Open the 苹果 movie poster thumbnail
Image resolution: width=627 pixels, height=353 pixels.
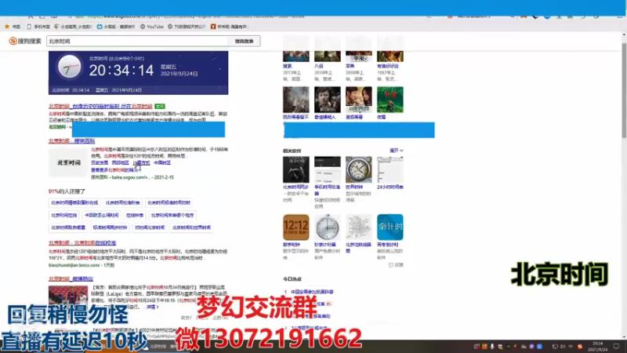click(x=359, y=49)
